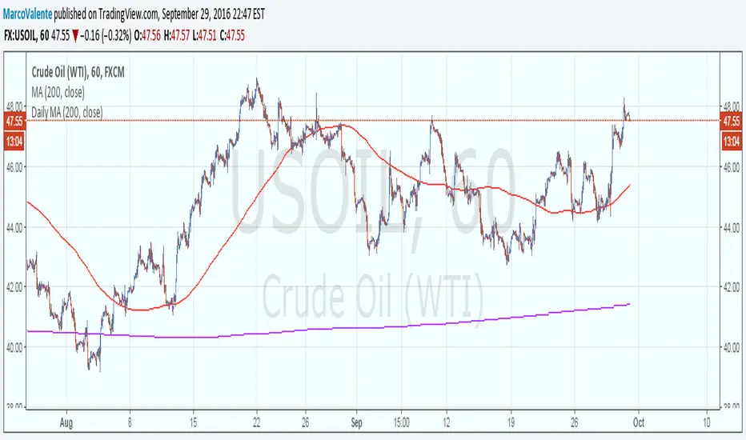
Task: Click the left 13:04 countdown tag
Action: tap(14, 142)
